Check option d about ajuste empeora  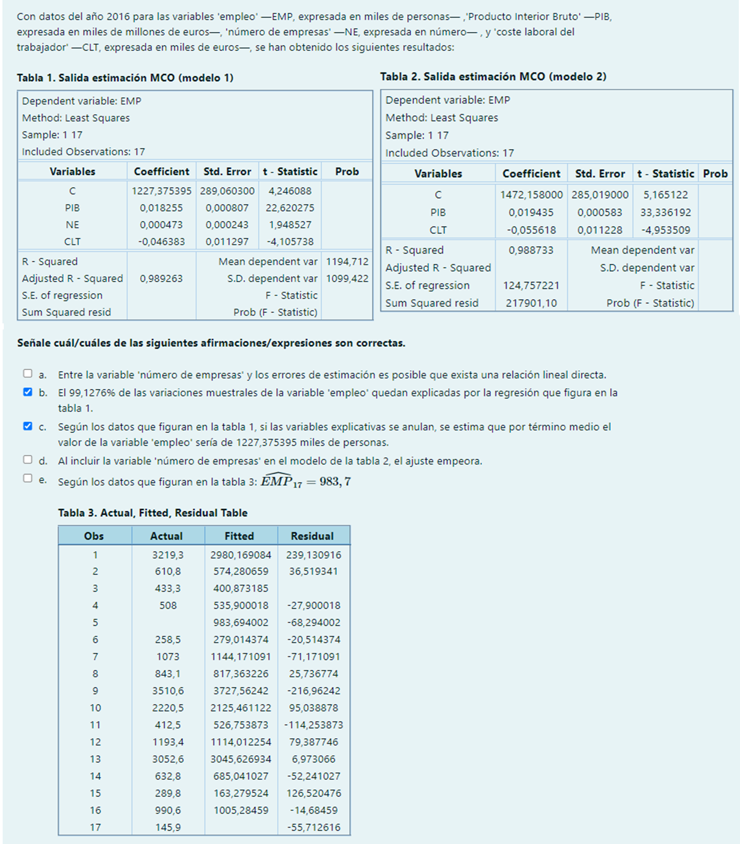pyautogui.click(x=28, y=459)
